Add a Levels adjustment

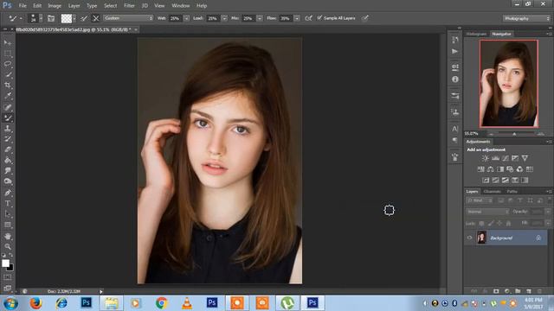495,158
